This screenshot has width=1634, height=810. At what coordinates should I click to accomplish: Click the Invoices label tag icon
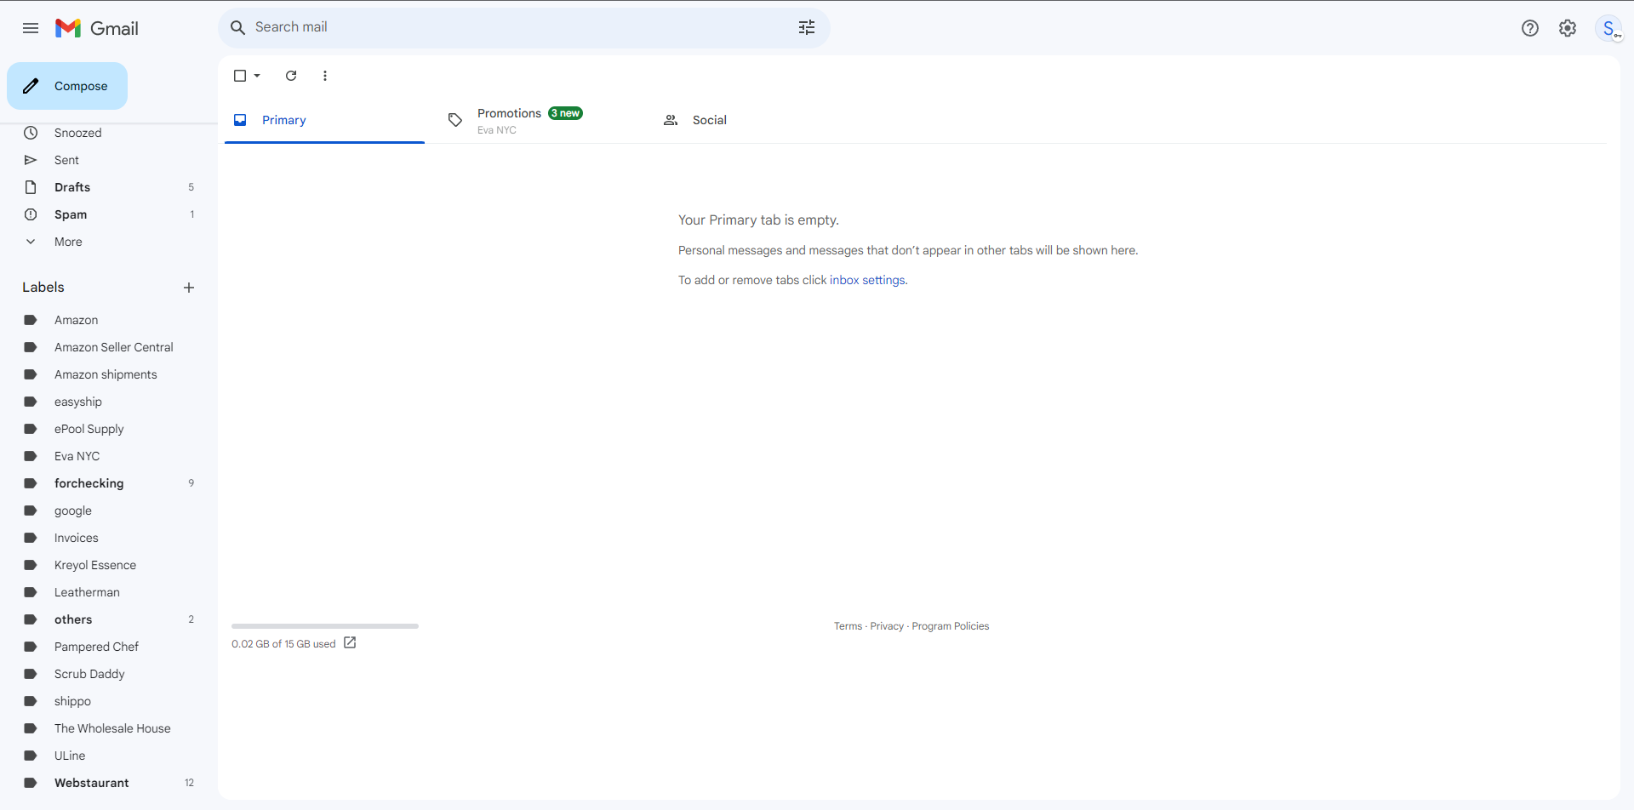tap(31, 538)
